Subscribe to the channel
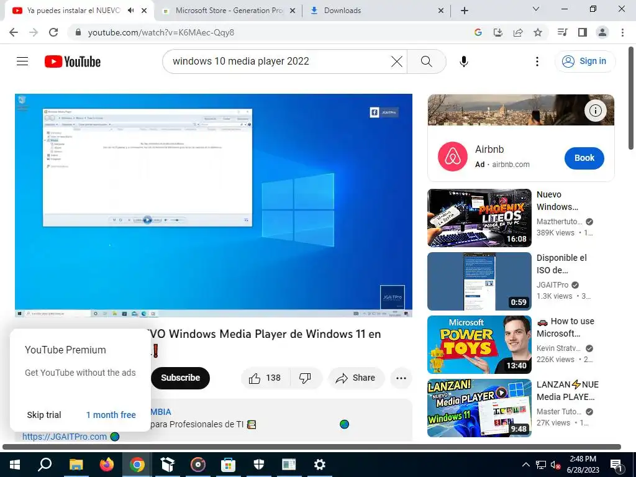The width and height of the screenshot is (636, 477). [181, 378]
